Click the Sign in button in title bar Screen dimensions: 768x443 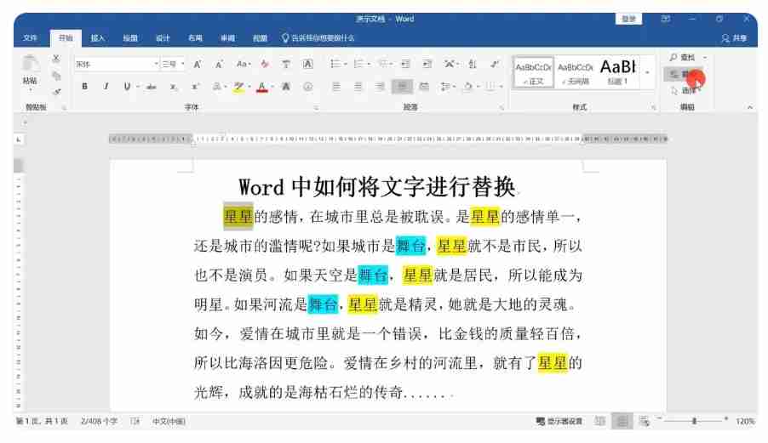click(x=628, y=19)
